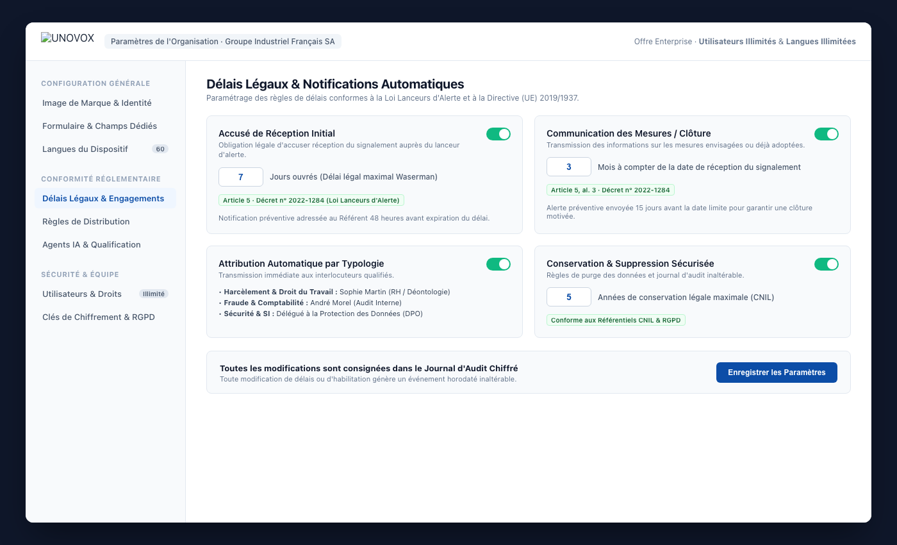Click the Notification préventive 48 heures note
Image resolution: width=897 pixels, height=545 pixels.
coord(354,219)
